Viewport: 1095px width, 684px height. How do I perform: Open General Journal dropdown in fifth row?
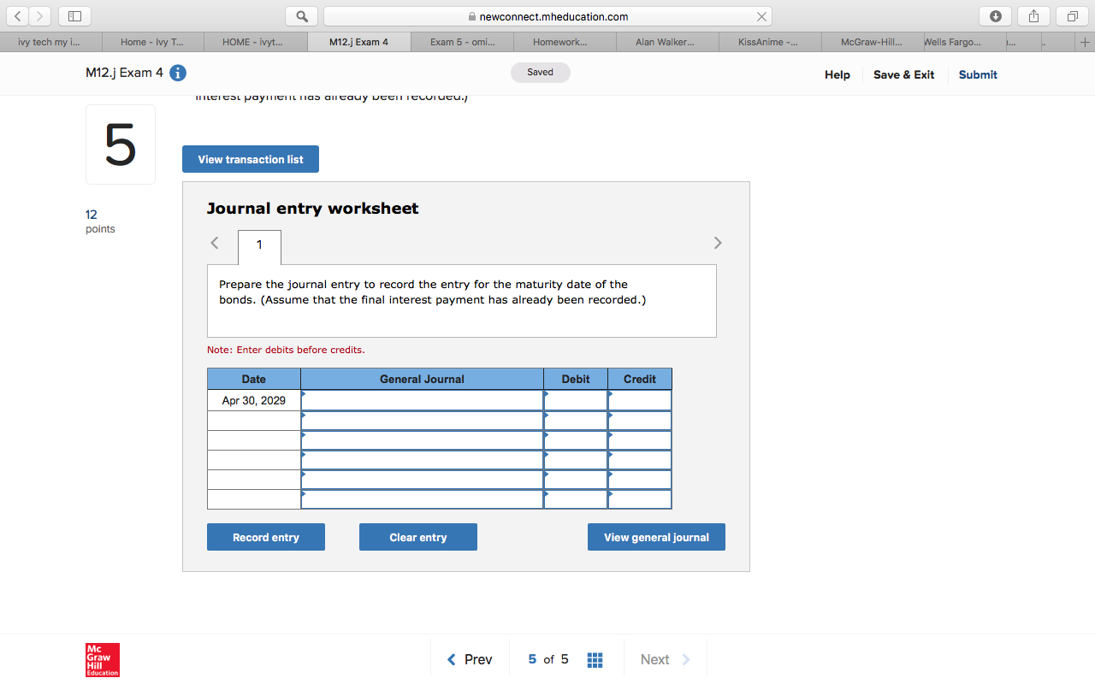423,479
